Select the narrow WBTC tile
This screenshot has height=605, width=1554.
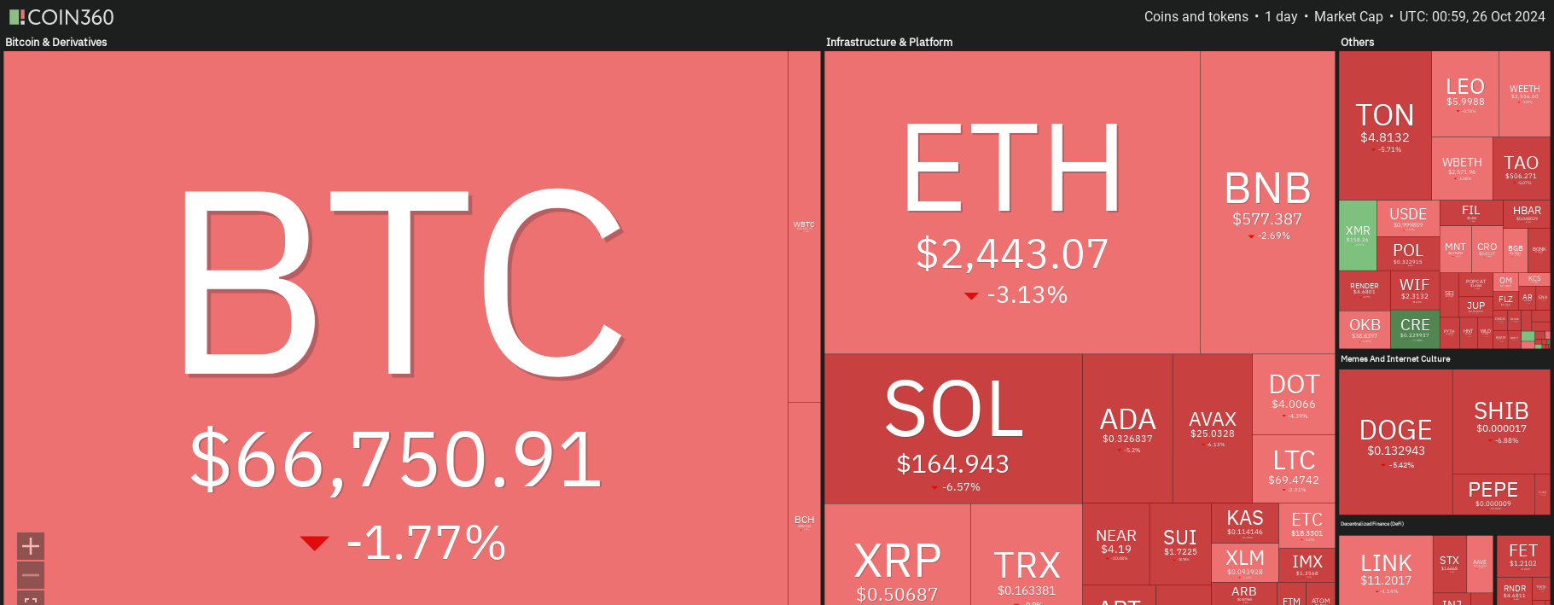click(804, 226)
